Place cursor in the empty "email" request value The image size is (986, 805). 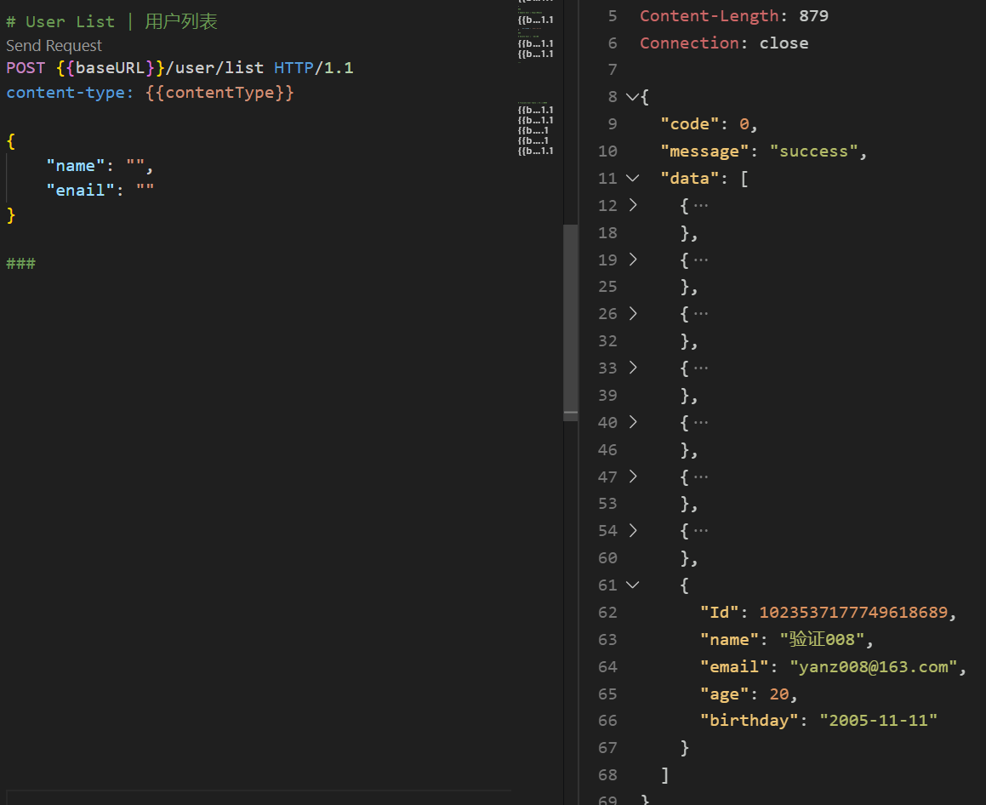145,191
